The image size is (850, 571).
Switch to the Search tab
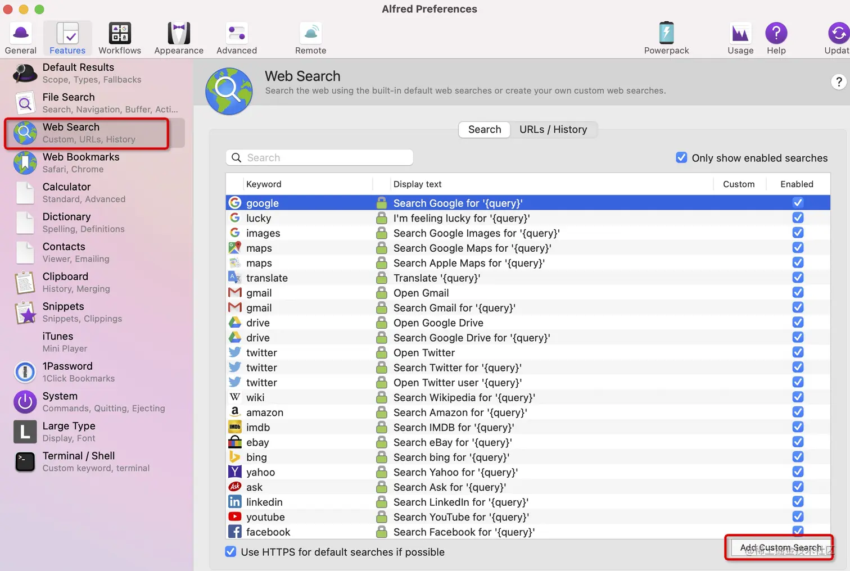[485, 129]
